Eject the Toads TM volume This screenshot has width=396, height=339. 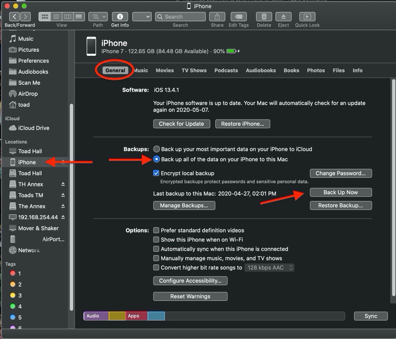point(63,195)
